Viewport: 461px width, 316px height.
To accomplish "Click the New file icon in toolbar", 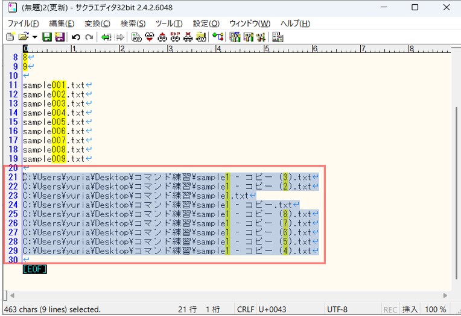I will 10,37.
